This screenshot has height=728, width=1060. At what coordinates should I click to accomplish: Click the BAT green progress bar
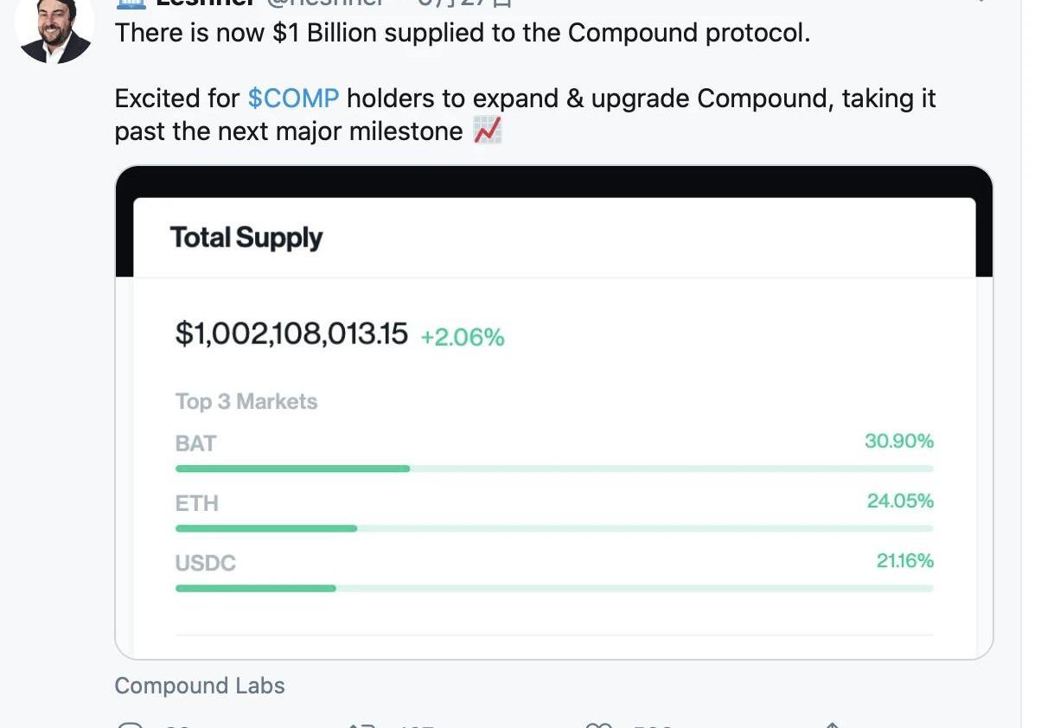pos(292,469)
